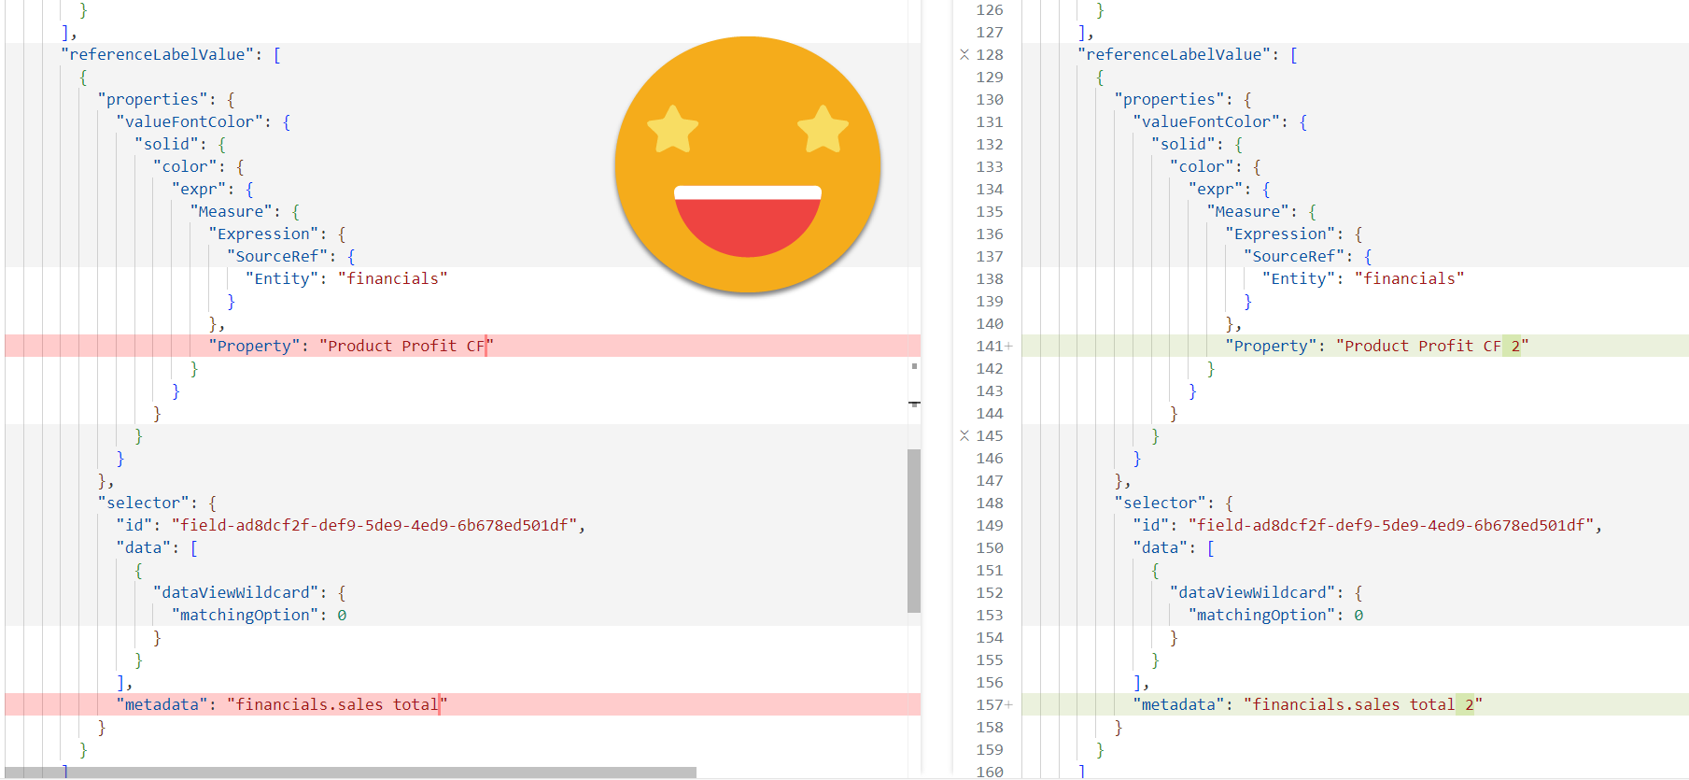Collapse unchanged region at line 128

click(964, 55)
